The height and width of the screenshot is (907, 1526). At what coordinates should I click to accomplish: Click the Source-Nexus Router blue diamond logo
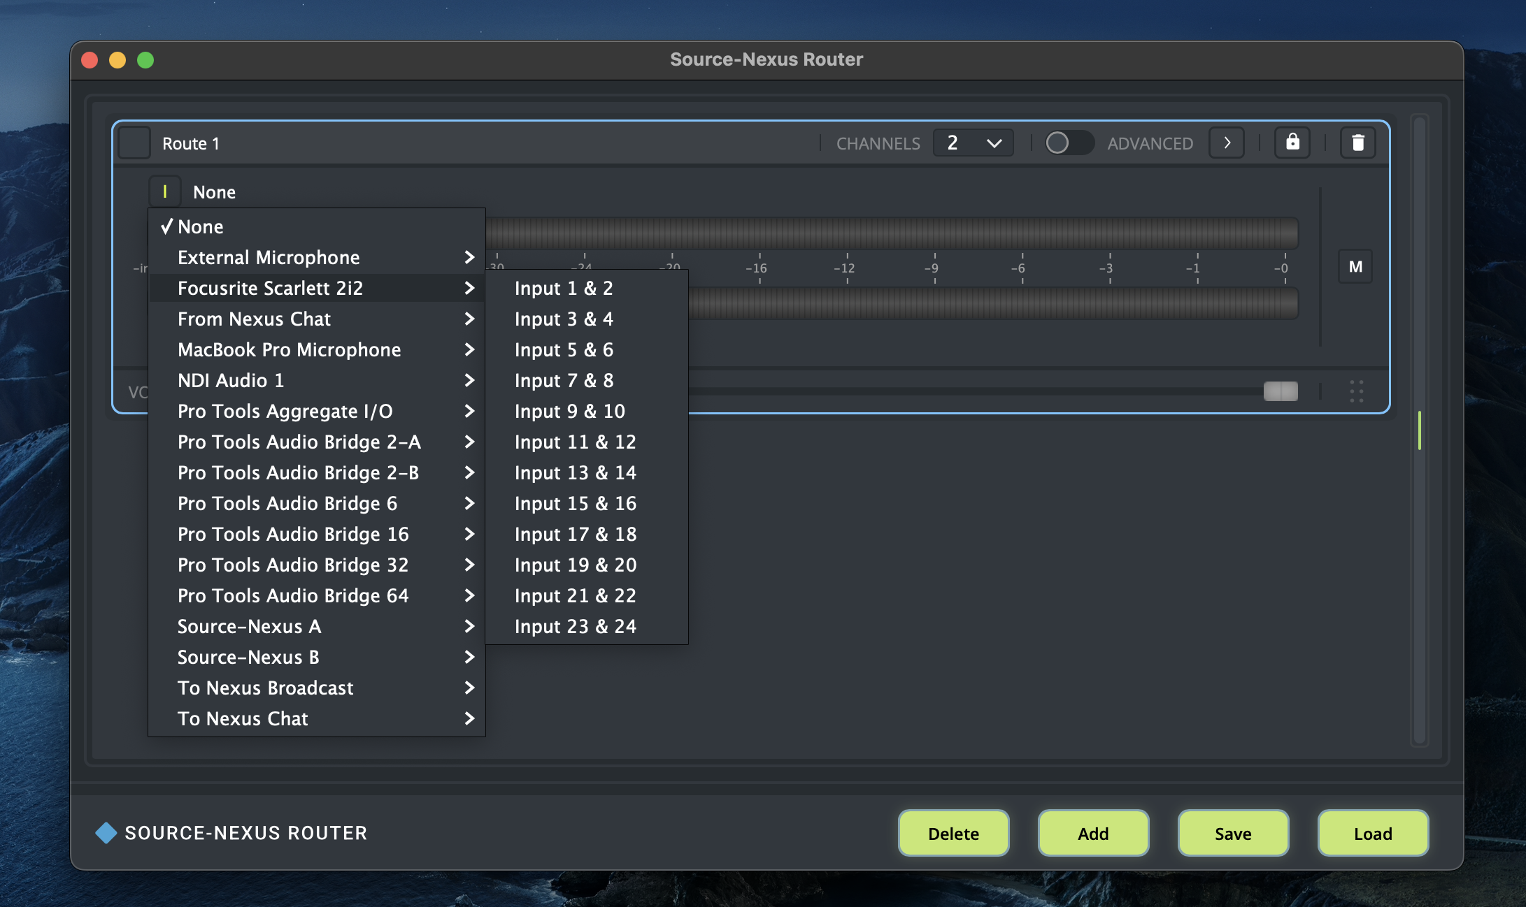pos(106,832)
